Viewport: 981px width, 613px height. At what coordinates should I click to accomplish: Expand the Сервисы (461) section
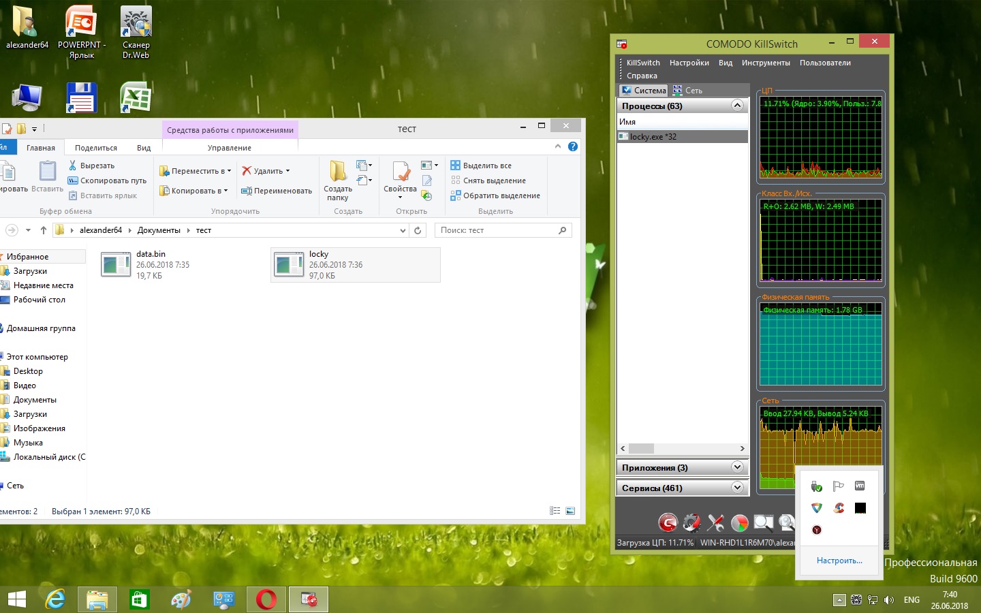(x=736, y=488)
